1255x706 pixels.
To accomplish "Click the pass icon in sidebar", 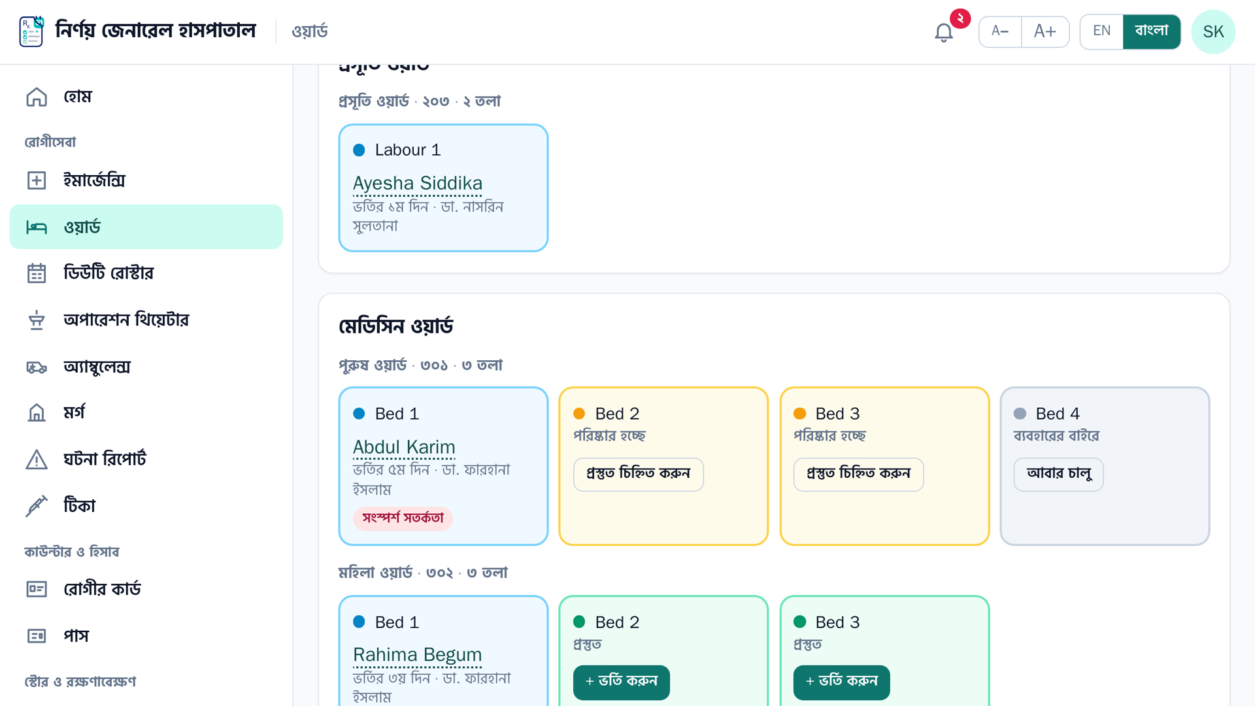I will 37,635.
